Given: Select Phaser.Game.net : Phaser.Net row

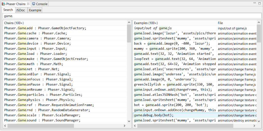Looking at the screenshot, I should pos(65,69).
